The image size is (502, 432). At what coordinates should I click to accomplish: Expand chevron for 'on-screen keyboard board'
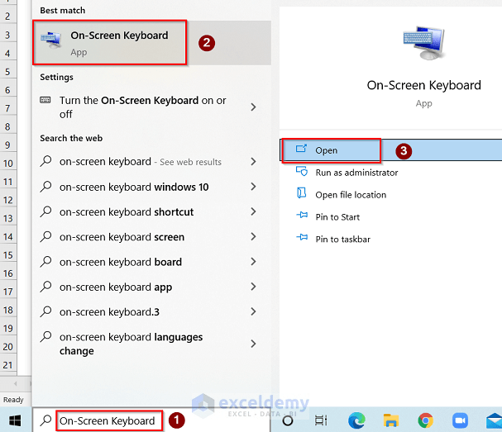(253, 262)
